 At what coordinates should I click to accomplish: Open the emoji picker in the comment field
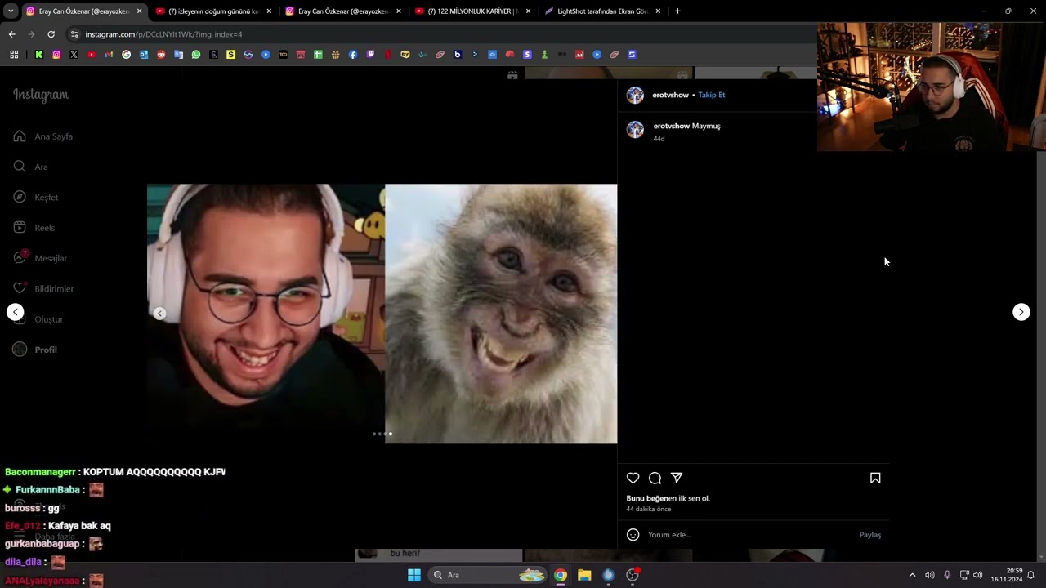(x=633, y=535)
